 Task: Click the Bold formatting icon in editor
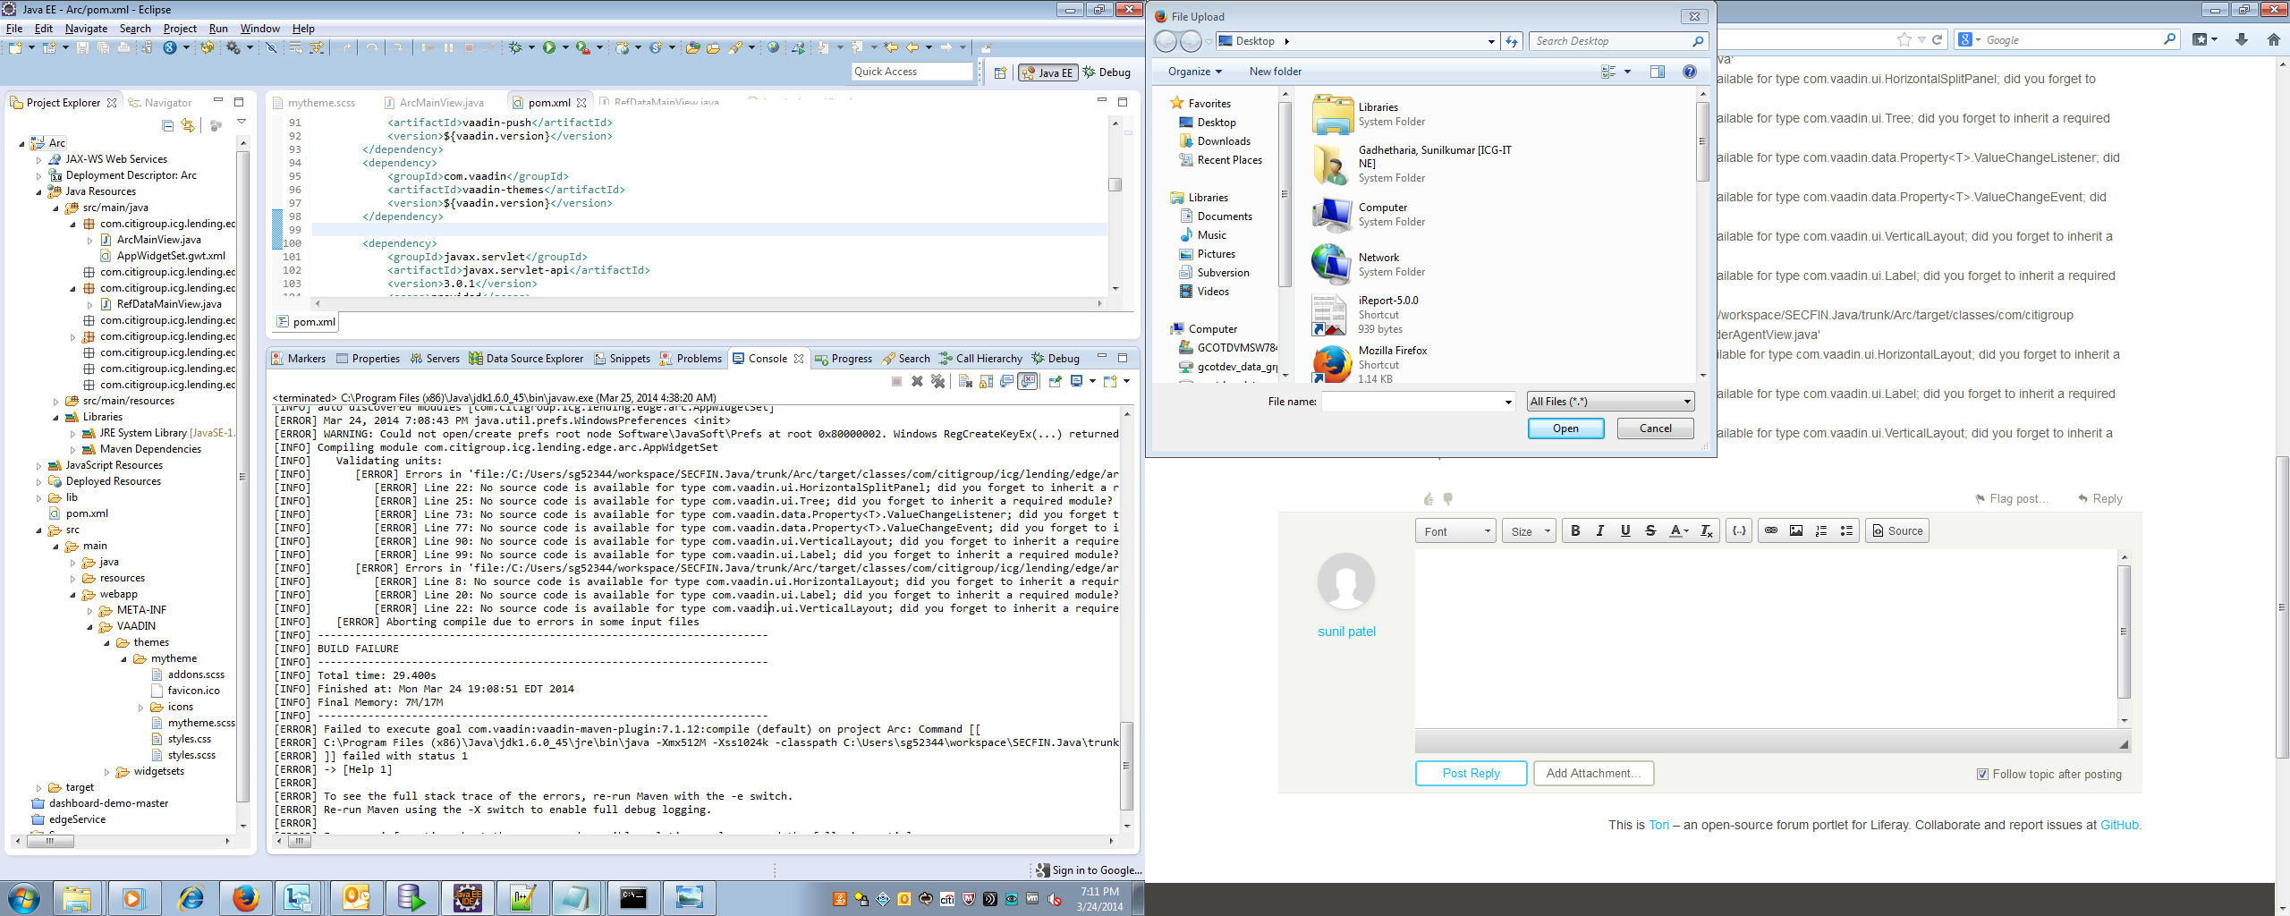coord(1575,530)
